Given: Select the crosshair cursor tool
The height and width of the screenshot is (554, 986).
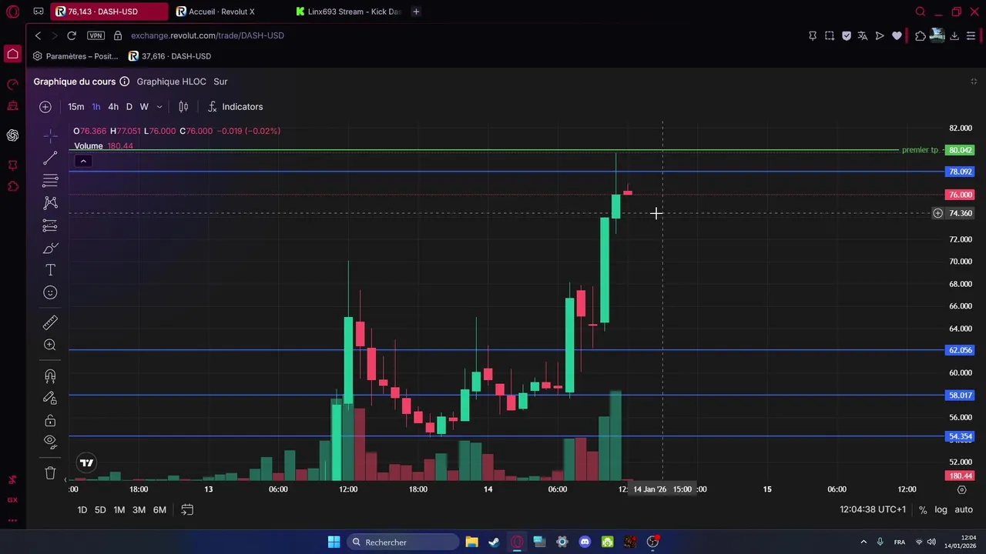Looking at the screenshot, I should tap(50, 136).
